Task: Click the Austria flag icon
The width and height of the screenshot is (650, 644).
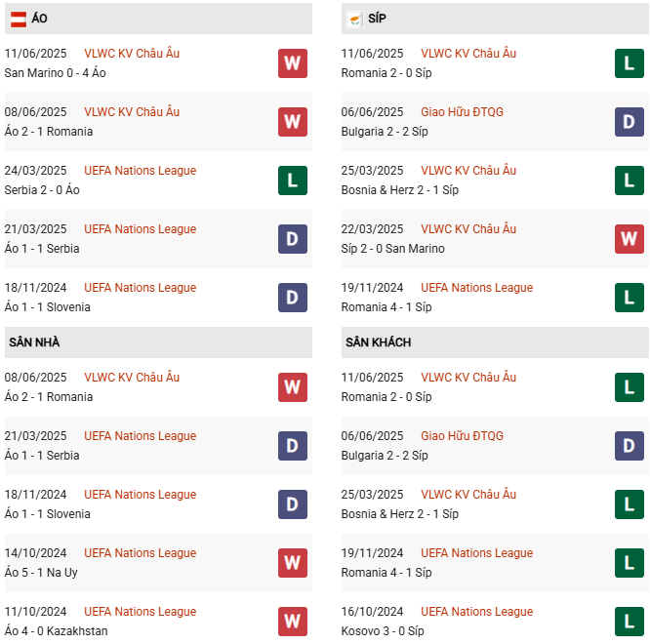Action: tap(19, 19)
